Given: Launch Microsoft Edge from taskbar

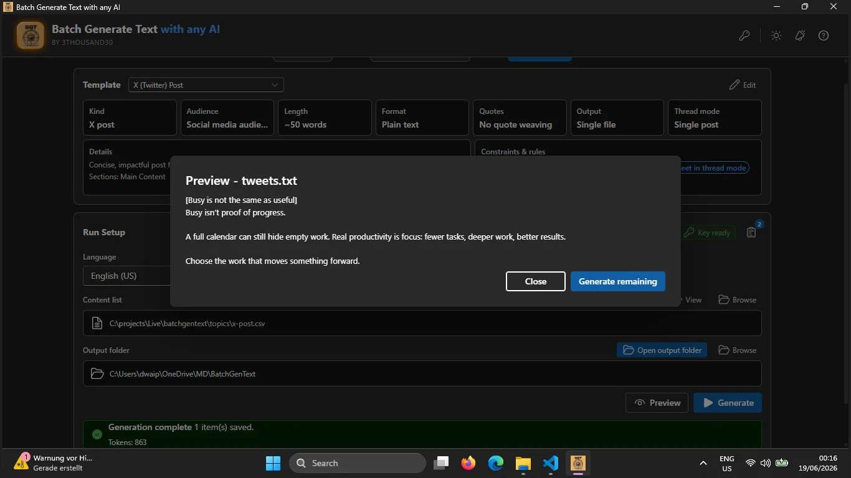Looking at the screenshot, I should 496,463.
